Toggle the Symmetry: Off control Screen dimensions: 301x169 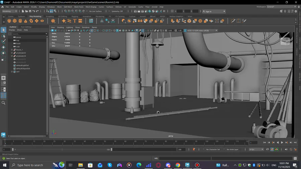117,11
